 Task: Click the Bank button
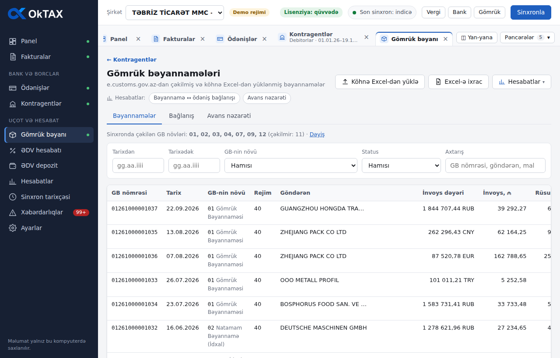[459, 12]
